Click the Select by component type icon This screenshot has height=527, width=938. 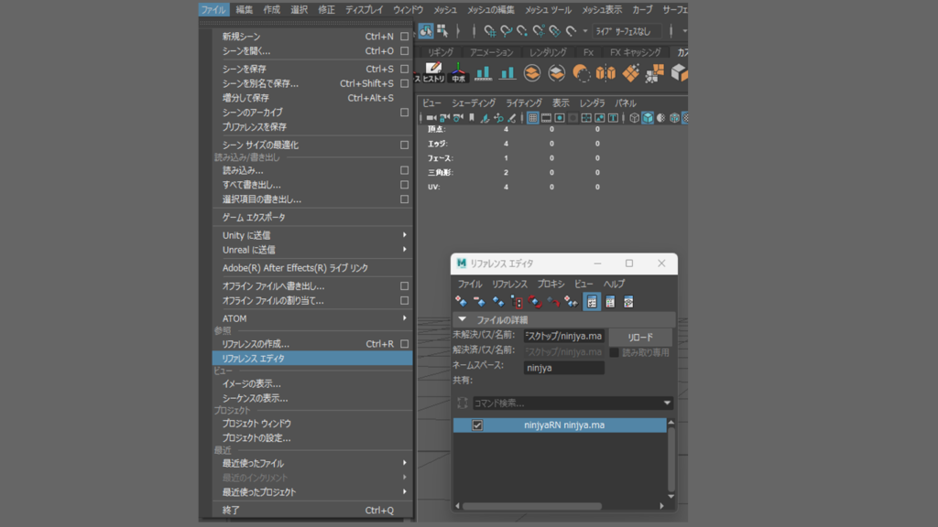tap(442, 30)
